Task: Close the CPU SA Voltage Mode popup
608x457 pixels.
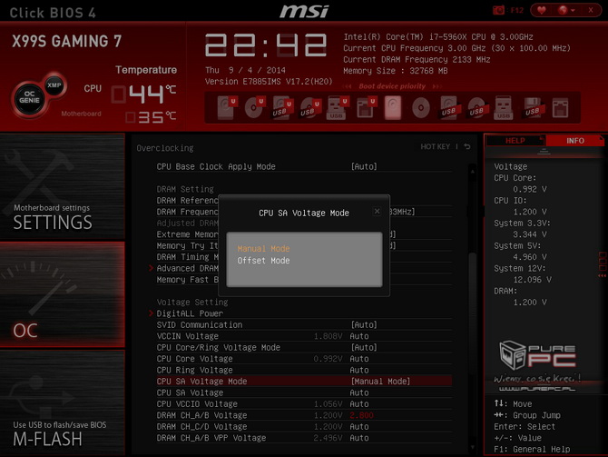Action: pos(377,211)
